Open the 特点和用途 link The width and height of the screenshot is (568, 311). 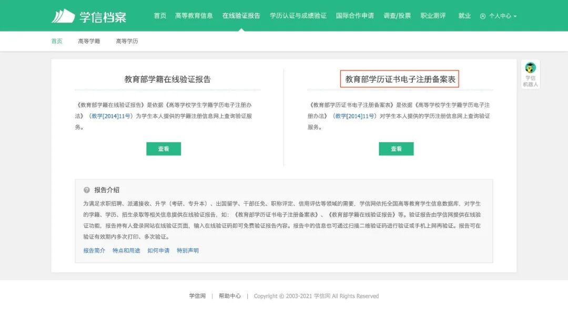(x=126, y=250)
